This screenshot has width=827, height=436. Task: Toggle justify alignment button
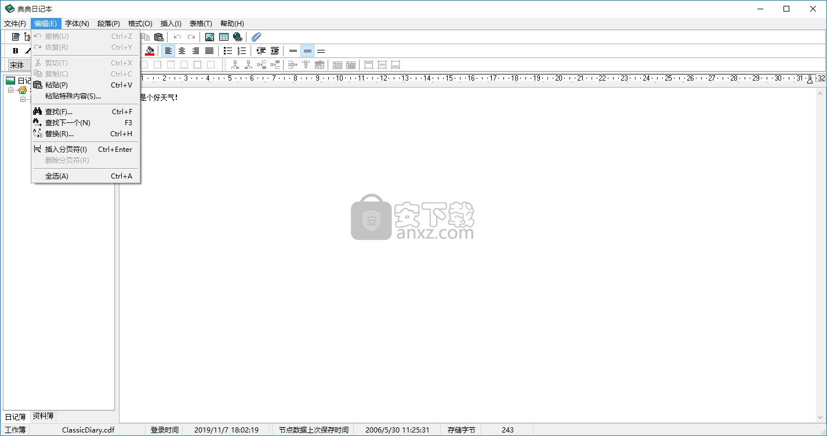tap(210, 50)
